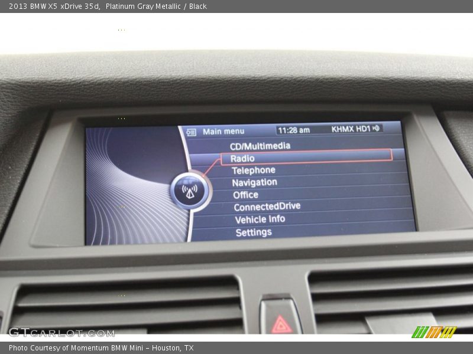
Task: Open ConnectedDrive from the menu
Action: coord(267,206)
